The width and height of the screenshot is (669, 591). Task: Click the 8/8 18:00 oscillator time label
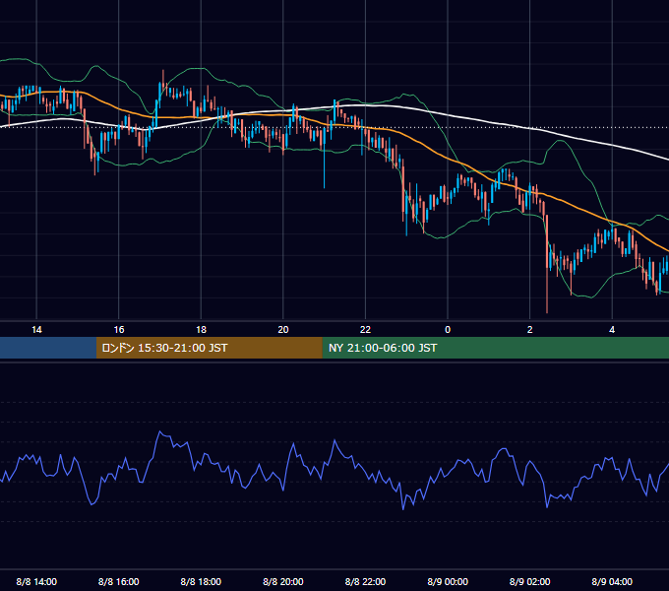pyautogui.click(x=201, y=581)
